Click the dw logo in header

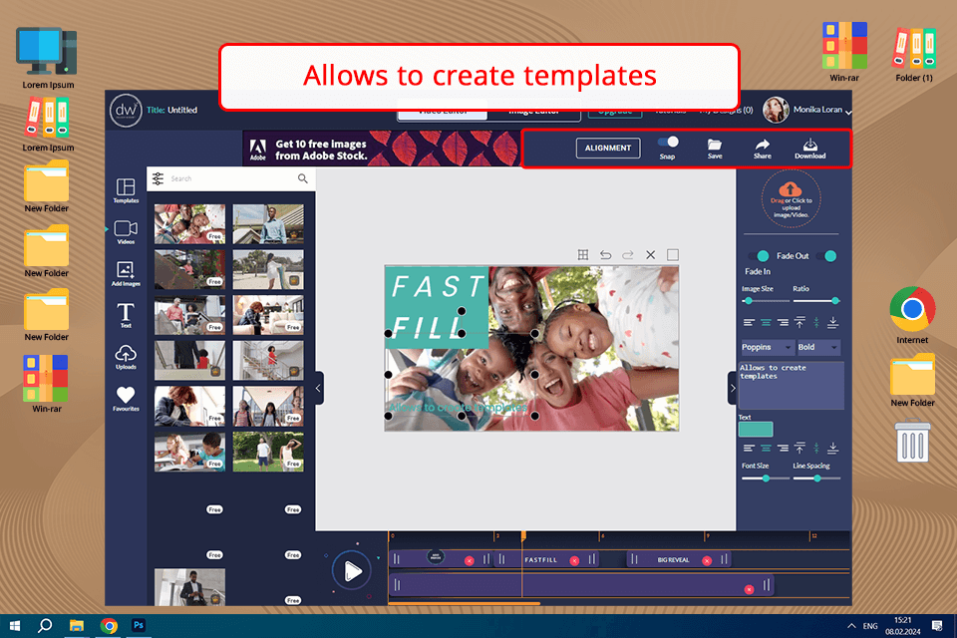tap(126, 111)
